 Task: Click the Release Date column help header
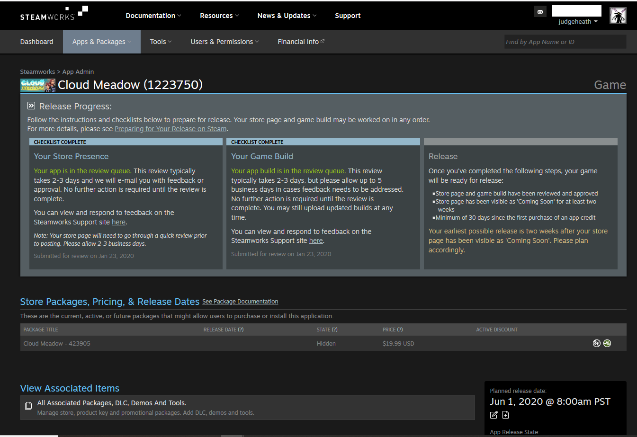224,330
